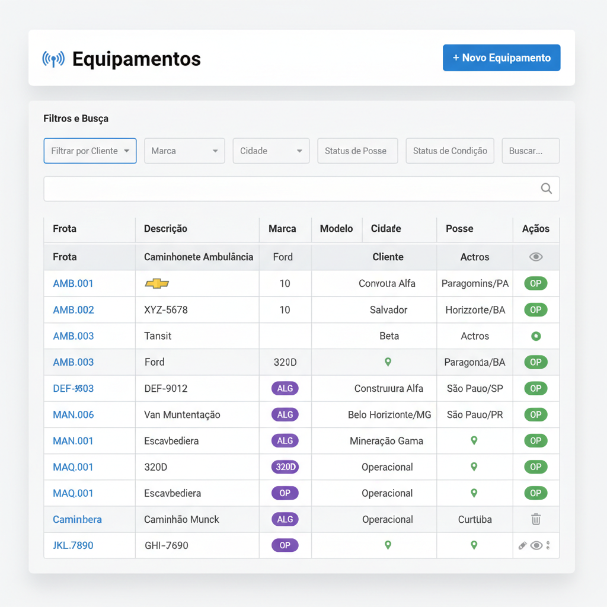This screenshot has width=607, height=607.
Task: Toggle the eye icon in the Caminhonete Ambulância row
Action: [536, 257]
